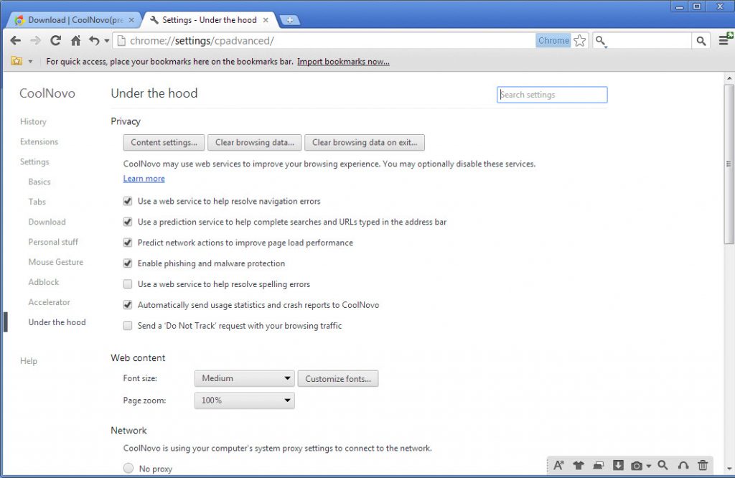Focus the web search box
Image resolution: width=735 pixels, height=478 pixels.
649,41
